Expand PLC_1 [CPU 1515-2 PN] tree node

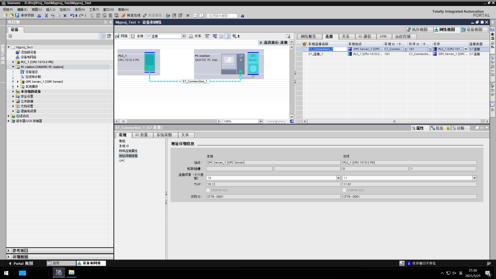click(13, 62)
